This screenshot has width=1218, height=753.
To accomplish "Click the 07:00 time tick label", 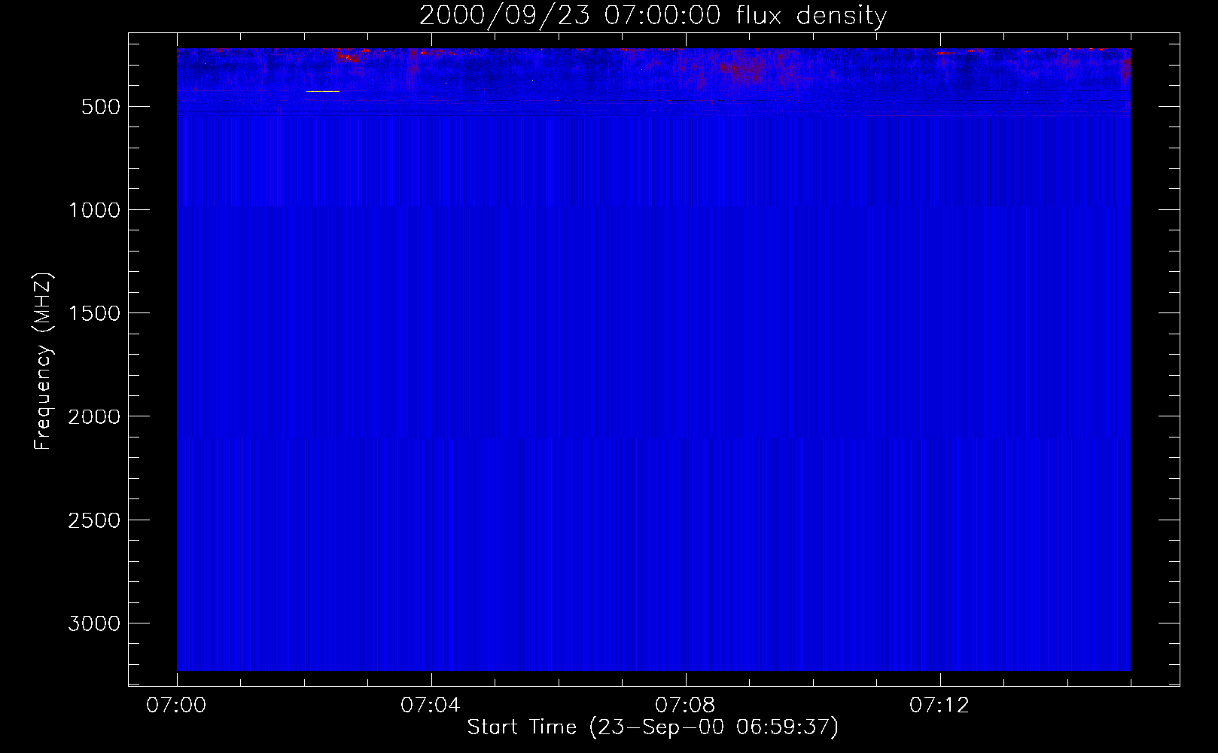I will 176,706.
